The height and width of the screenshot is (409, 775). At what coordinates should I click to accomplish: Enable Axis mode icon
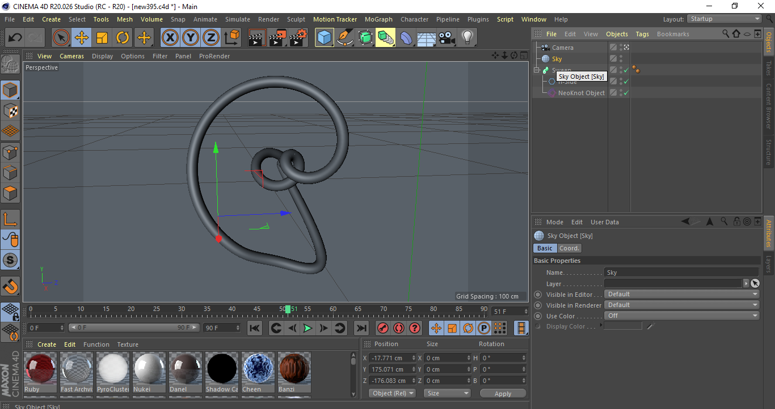pyautogui.click(x=10, y=219)
